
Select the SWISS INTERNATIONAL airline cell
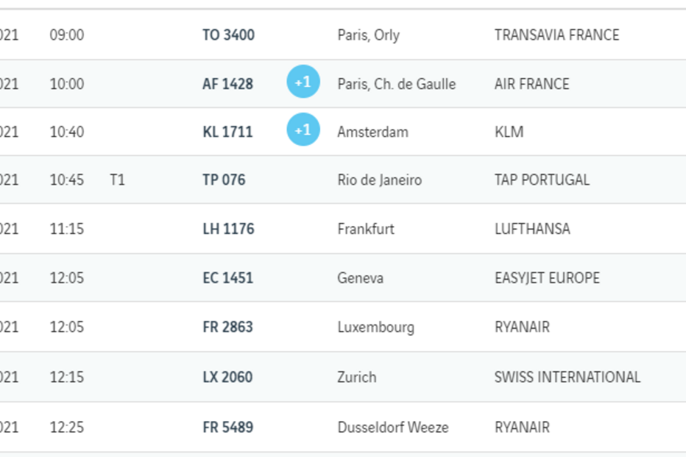567,377
